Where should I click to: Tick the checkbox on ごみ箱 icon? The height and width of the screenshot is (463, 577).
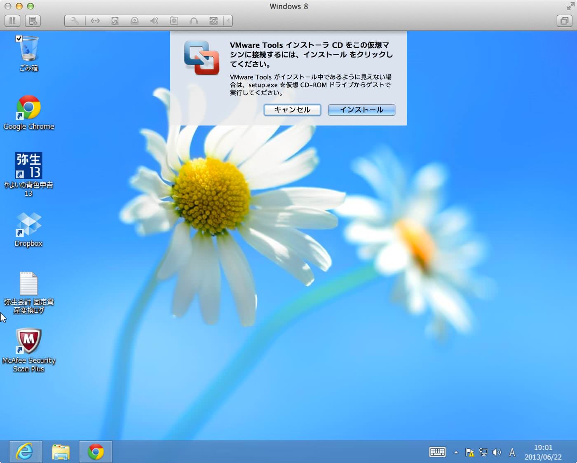tap(19, 38)
